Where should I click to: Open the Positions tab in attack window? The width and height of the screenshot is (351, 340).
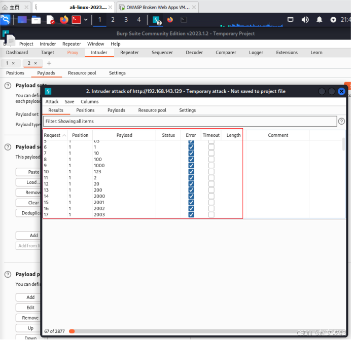pyautogui.click(x=85, y=110)
